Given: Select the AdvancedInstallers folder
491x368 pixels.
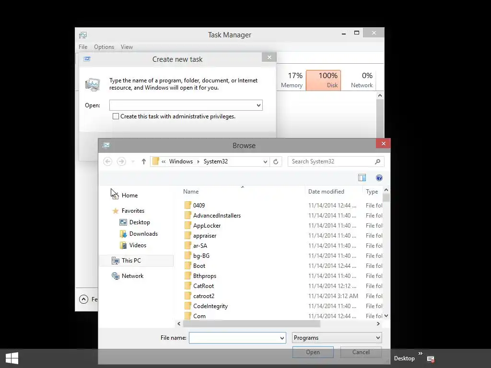Looking at the screenshot, I should (x=217, y=216).
